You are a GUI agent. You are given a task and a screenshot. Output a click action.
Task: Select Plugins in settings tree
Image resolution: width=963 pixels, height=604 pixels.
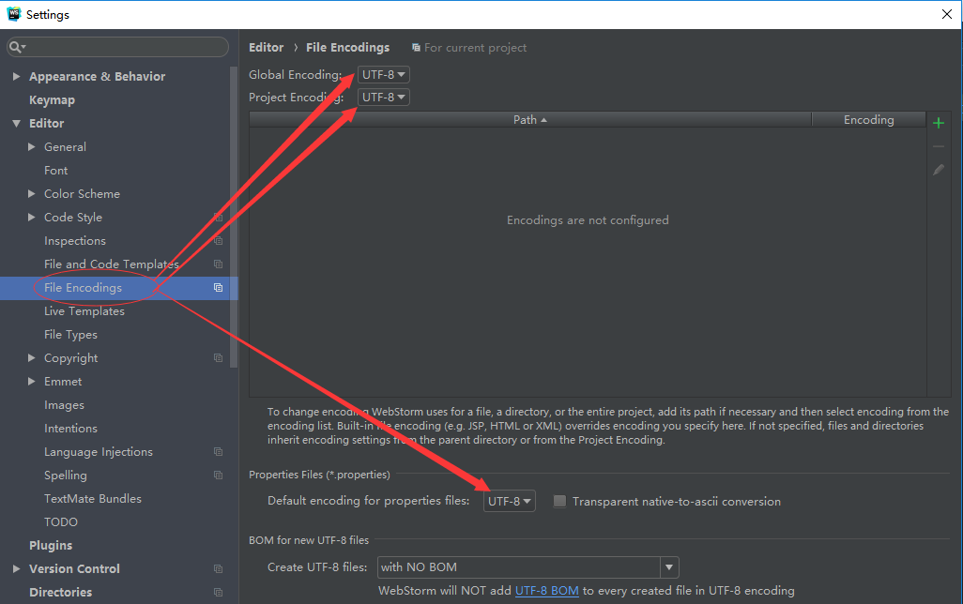51,545
